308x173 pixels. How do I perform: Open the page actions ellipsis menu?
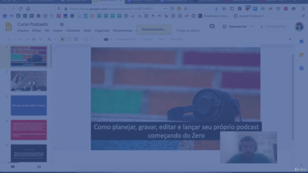click(x=166, y=9)
